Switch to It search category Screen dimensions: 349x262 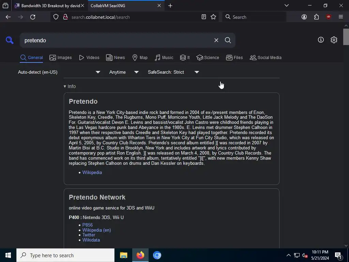point(185,57)
